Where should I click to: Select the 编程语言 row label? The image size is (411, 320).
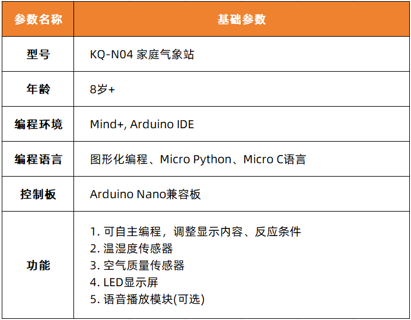[38, 159]
